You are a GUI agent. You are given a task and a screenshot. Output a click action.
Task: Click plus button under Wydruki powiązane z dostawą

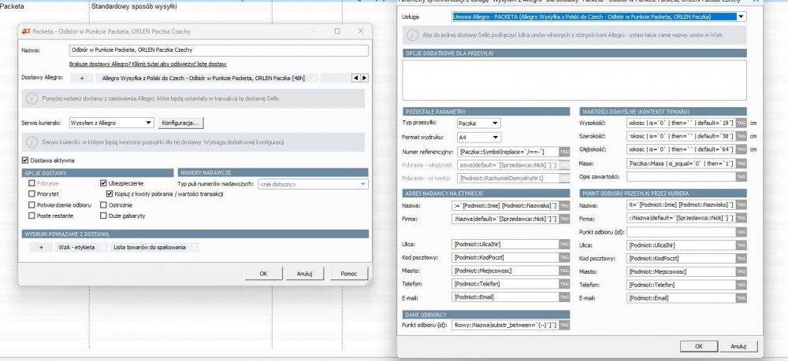41,247
